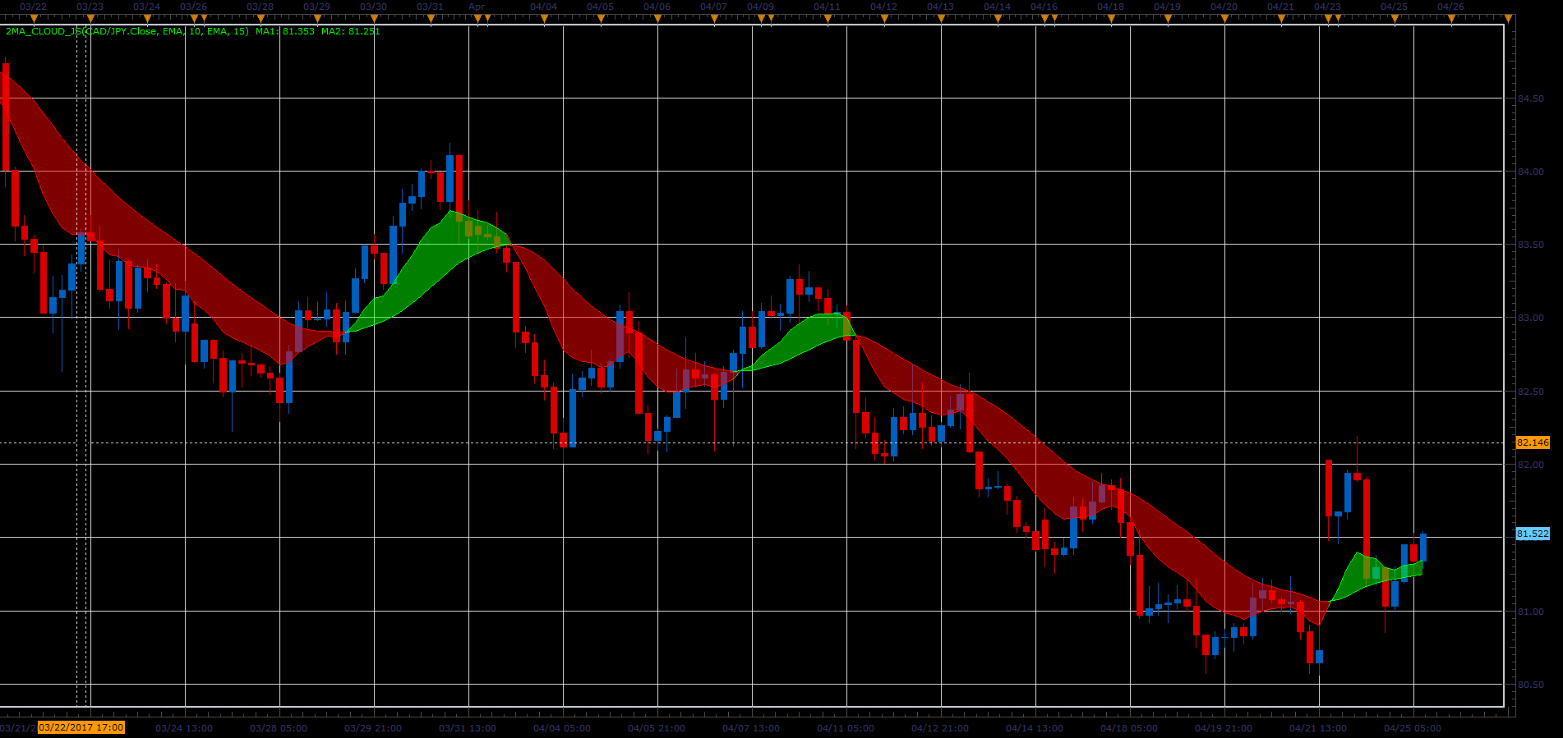Click the 04/05 21:00 time label
Screen dimensions: 1563x738
tap(657, 728)
